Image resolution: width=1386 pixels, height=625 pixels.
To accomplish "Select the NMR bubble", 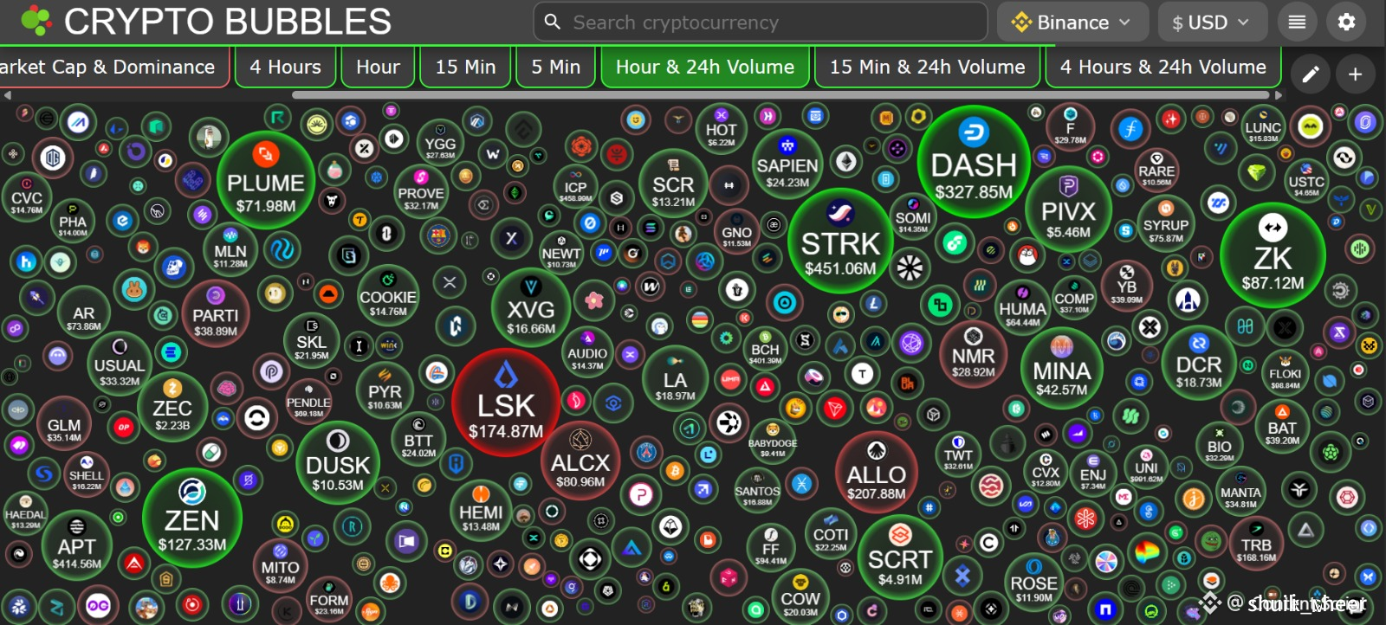I will (x=974, y=355).
